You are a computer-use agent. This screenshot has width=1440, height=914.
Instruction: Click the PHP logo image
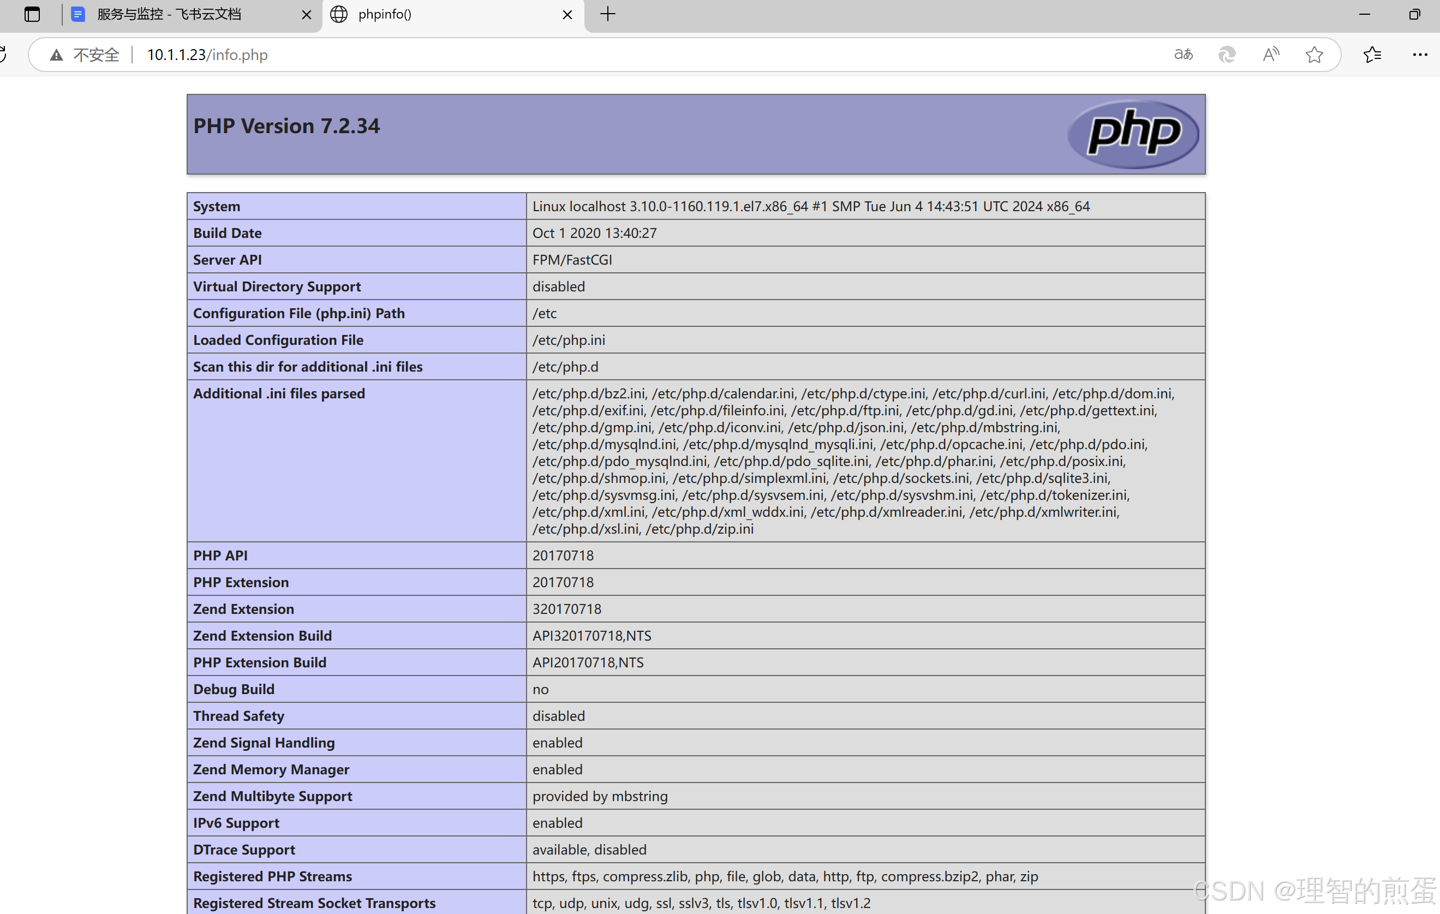(1133, 133)
